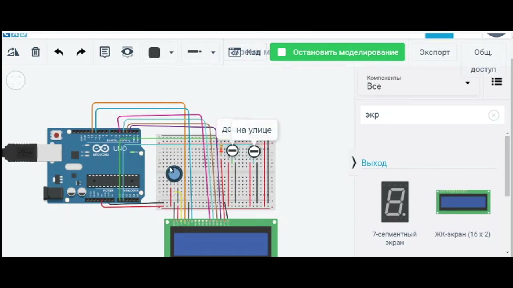Open the wire color swatch
The width and height of the screenshot is (513, 288).
point(154,52)
